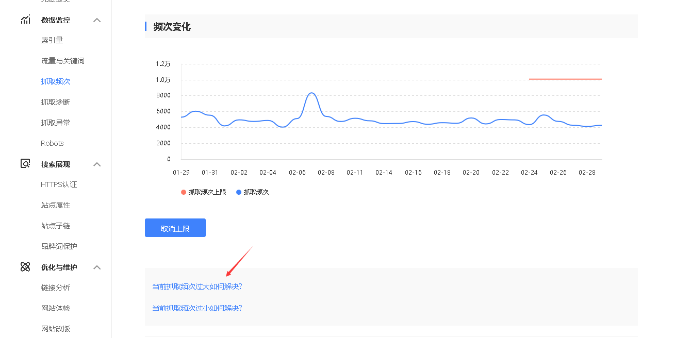Click the peak of the blue crawl line
674x338 pixels.
[x=311, y=93]
